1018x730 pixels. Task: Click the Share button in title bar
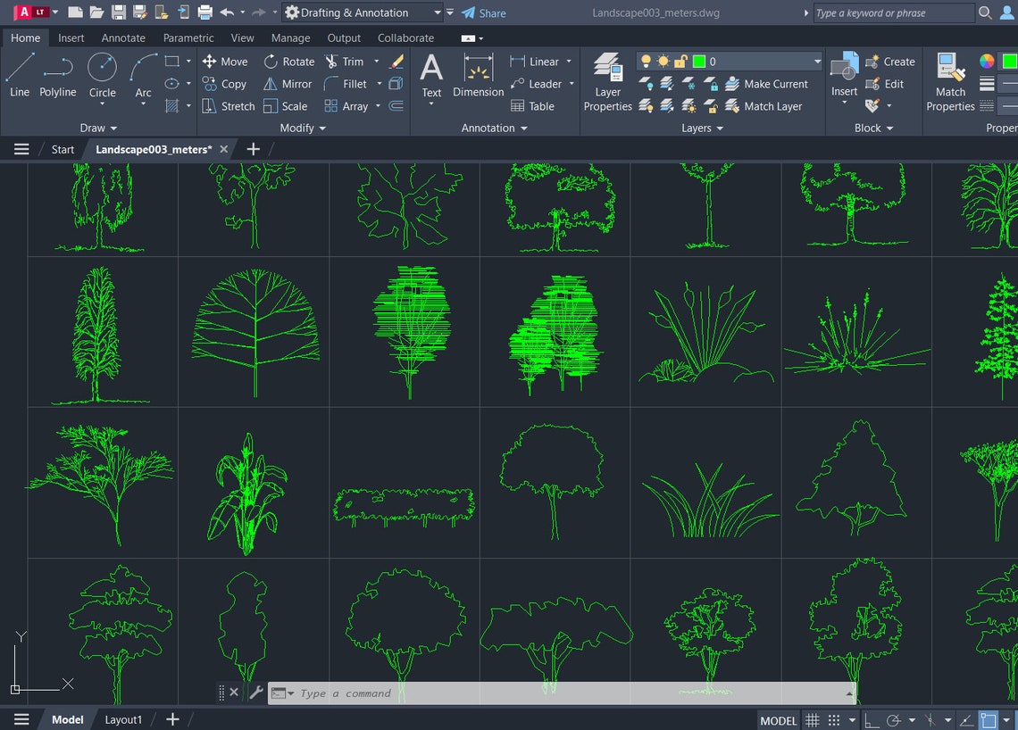tap(483, 12)
